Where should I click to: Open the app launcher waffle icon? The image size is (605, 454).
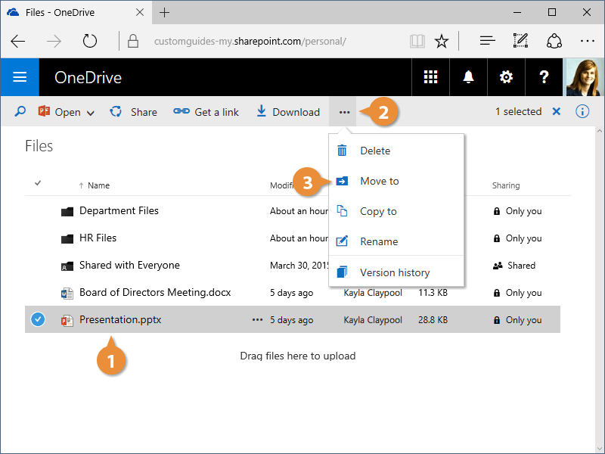(430, 77)
